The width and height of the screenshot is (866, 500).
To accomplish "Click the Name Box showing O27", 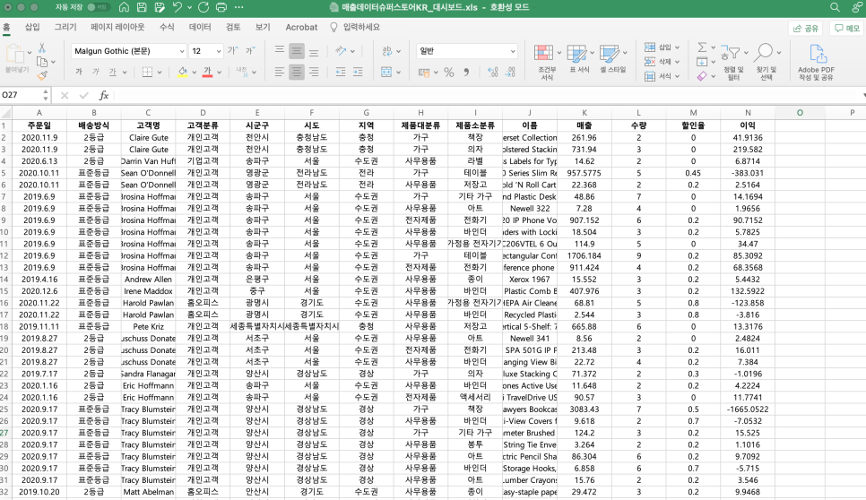I will [x=21, y=96].
